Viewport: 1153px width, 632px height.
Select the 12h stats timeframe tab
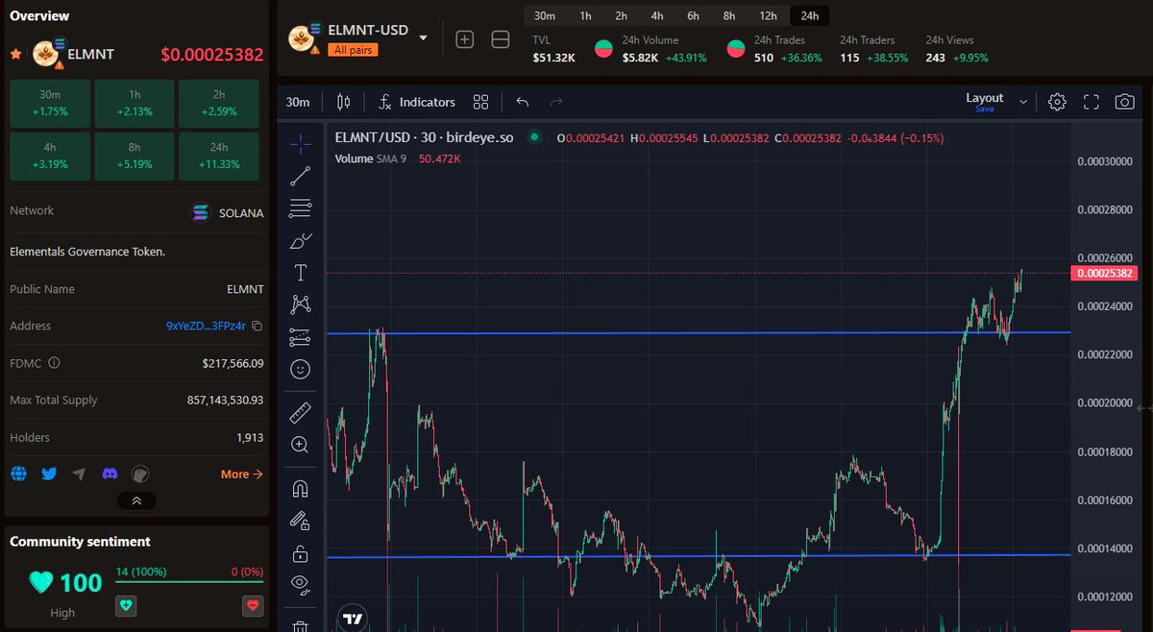768,16
